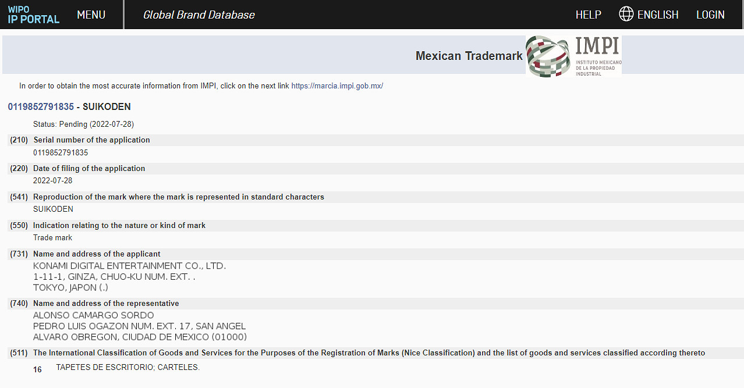
Task: Click the Nice class number 16
Action: [x=37, y=369]
